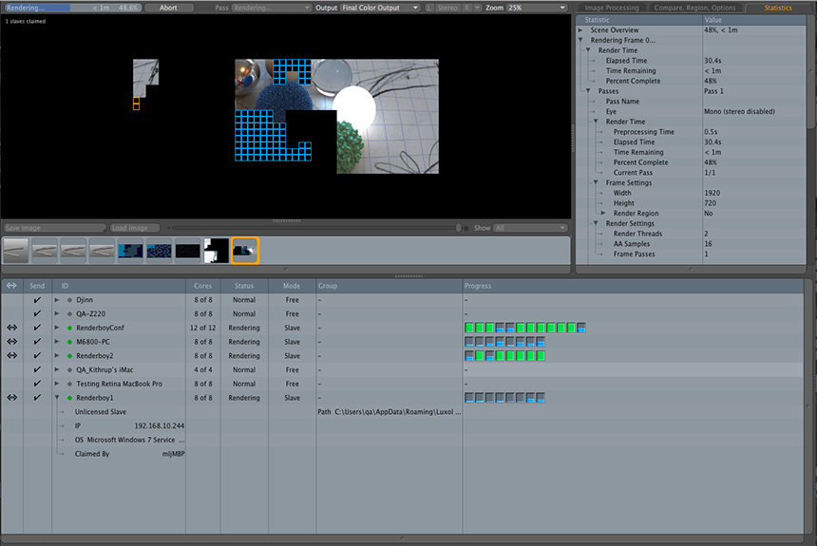Open the Compare, Region, Options tab
Image resolution: width=817 pixels, height=546 pixels.
pyautogui.click(x=694, y=8)
